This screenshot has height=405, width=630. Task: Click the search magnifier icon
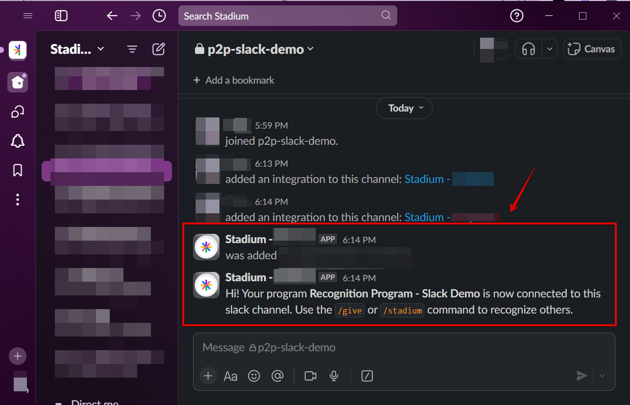click(386, 15)
